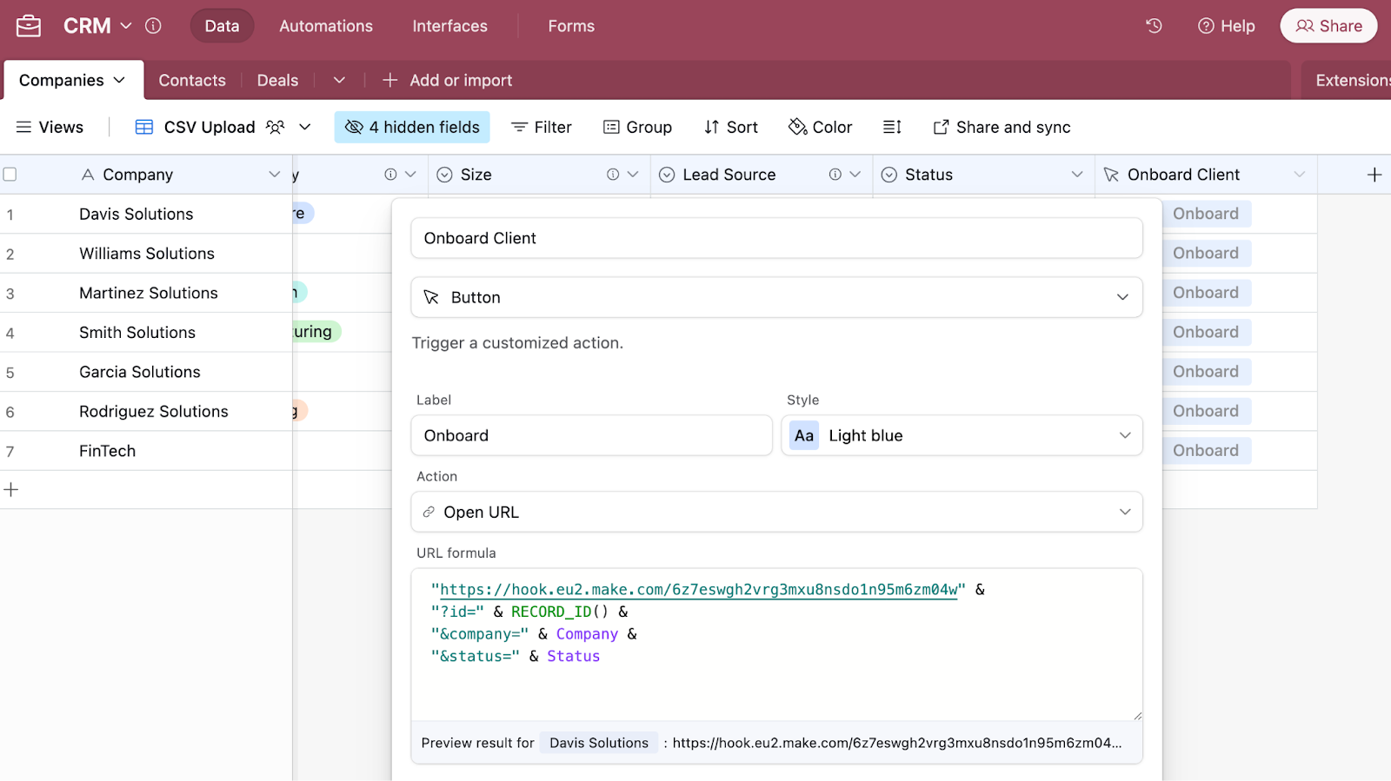1391x781 pixels.
Task: Open the Data tab
Action: 222,26
